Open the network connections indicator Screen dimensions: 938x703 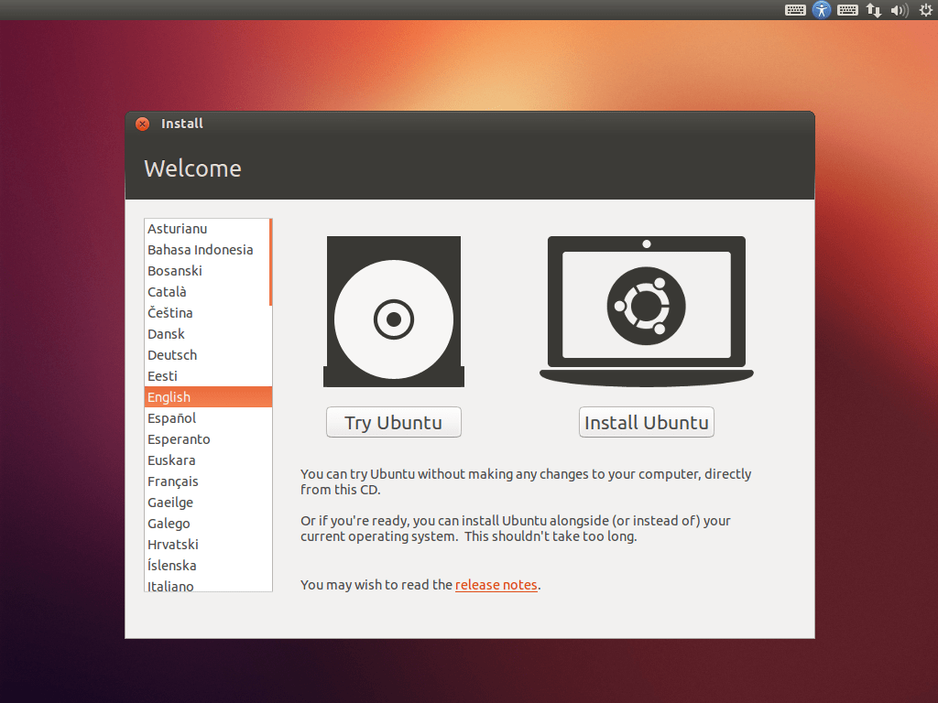pyautogui.click(x=873, y=10)
